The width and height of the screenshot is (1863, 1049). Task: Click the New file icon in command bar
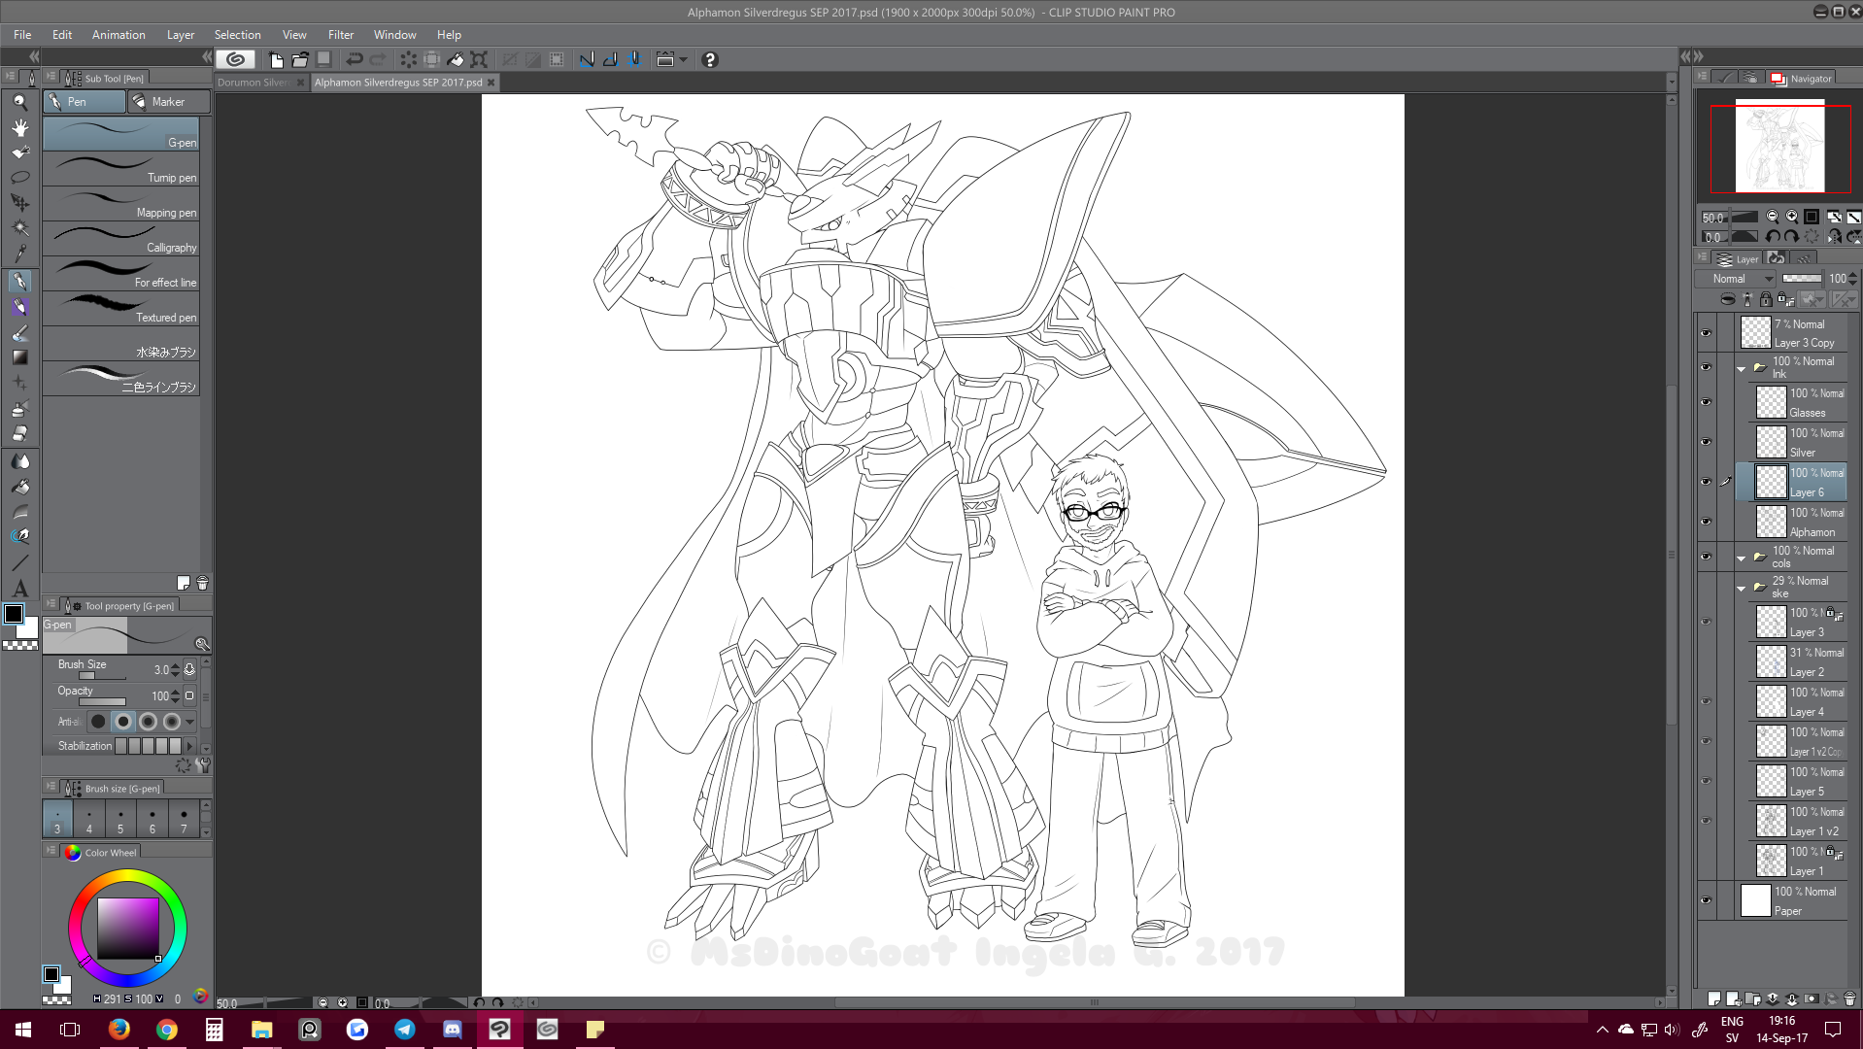click(x=276, y=59)
